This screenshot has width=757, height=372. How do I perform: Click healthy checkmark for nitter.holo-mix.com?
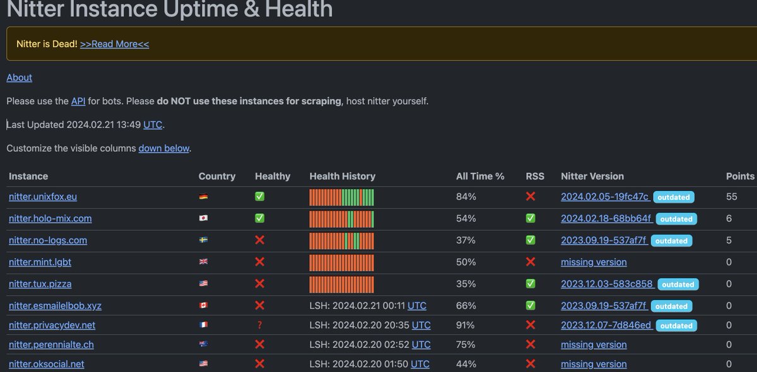pos(259,218)
